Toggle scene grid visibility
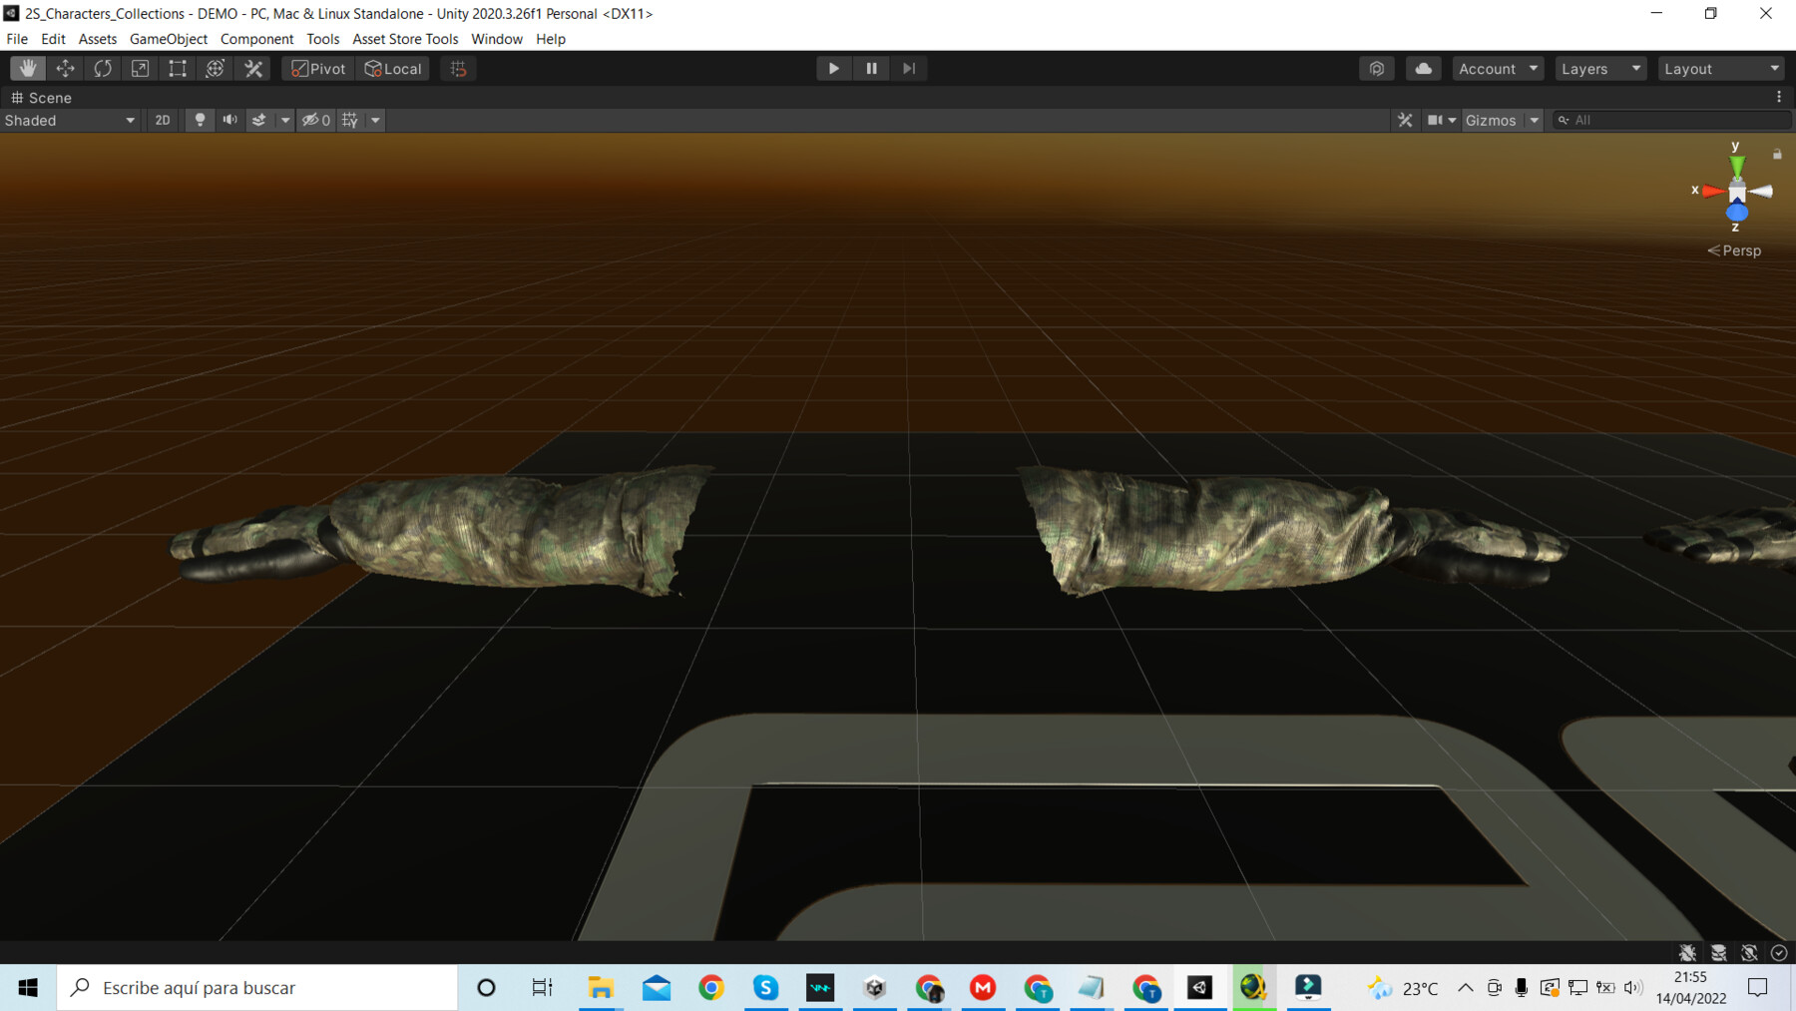The height and width of the screenshot is (1011, 1796). pos(350,120)
